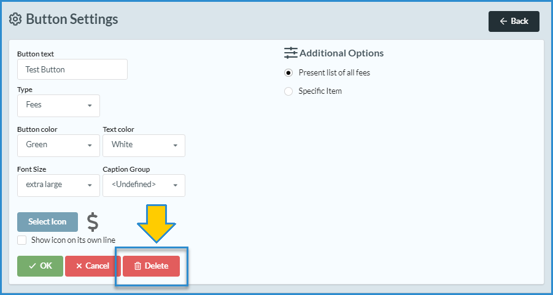Expand the Button color dropdown set to Green
This screenshot has width=553, height=295.
coord(58,145)
